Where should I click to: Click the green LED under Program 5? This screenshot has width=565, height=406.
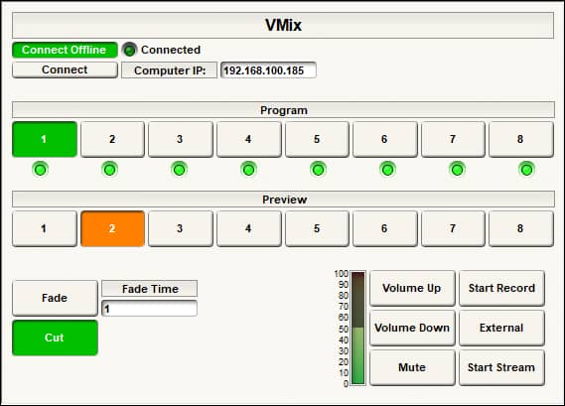(x=318, y=170)
